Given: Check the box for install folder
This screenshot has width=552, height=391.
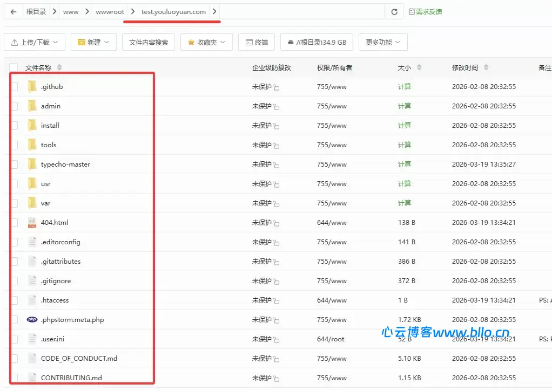Looking at the screenshot, I should coord(14,125).
